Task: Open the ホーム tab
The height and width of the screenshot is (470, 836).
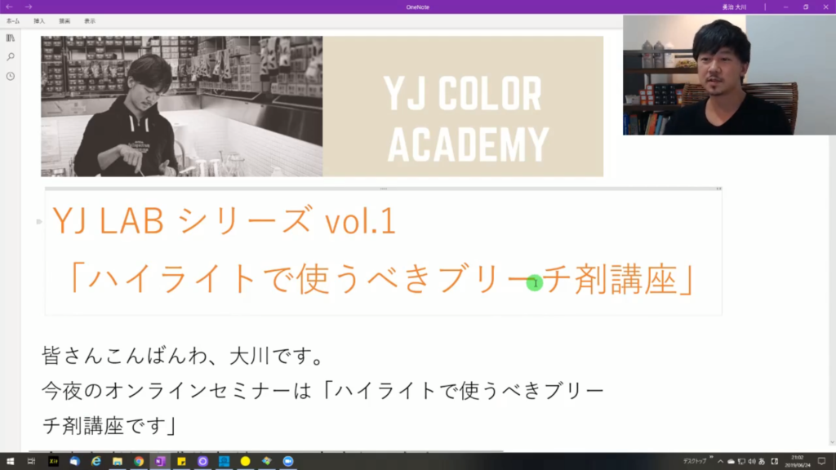Action: click(13, 20)
